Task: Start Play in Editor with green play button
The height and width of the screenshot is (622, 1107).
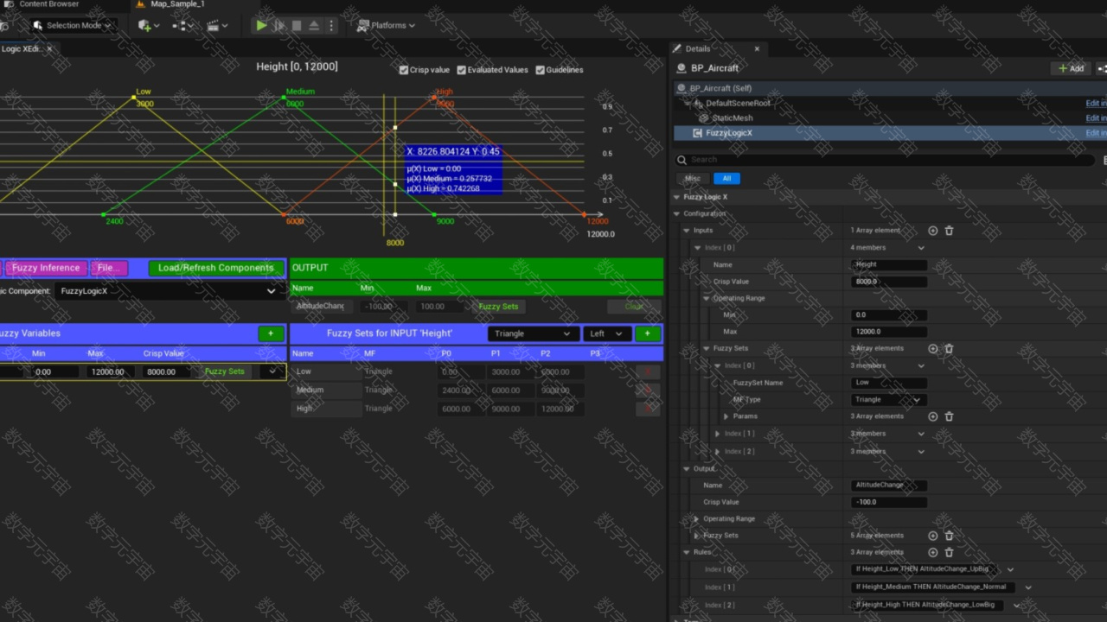Action: (261, 25)
